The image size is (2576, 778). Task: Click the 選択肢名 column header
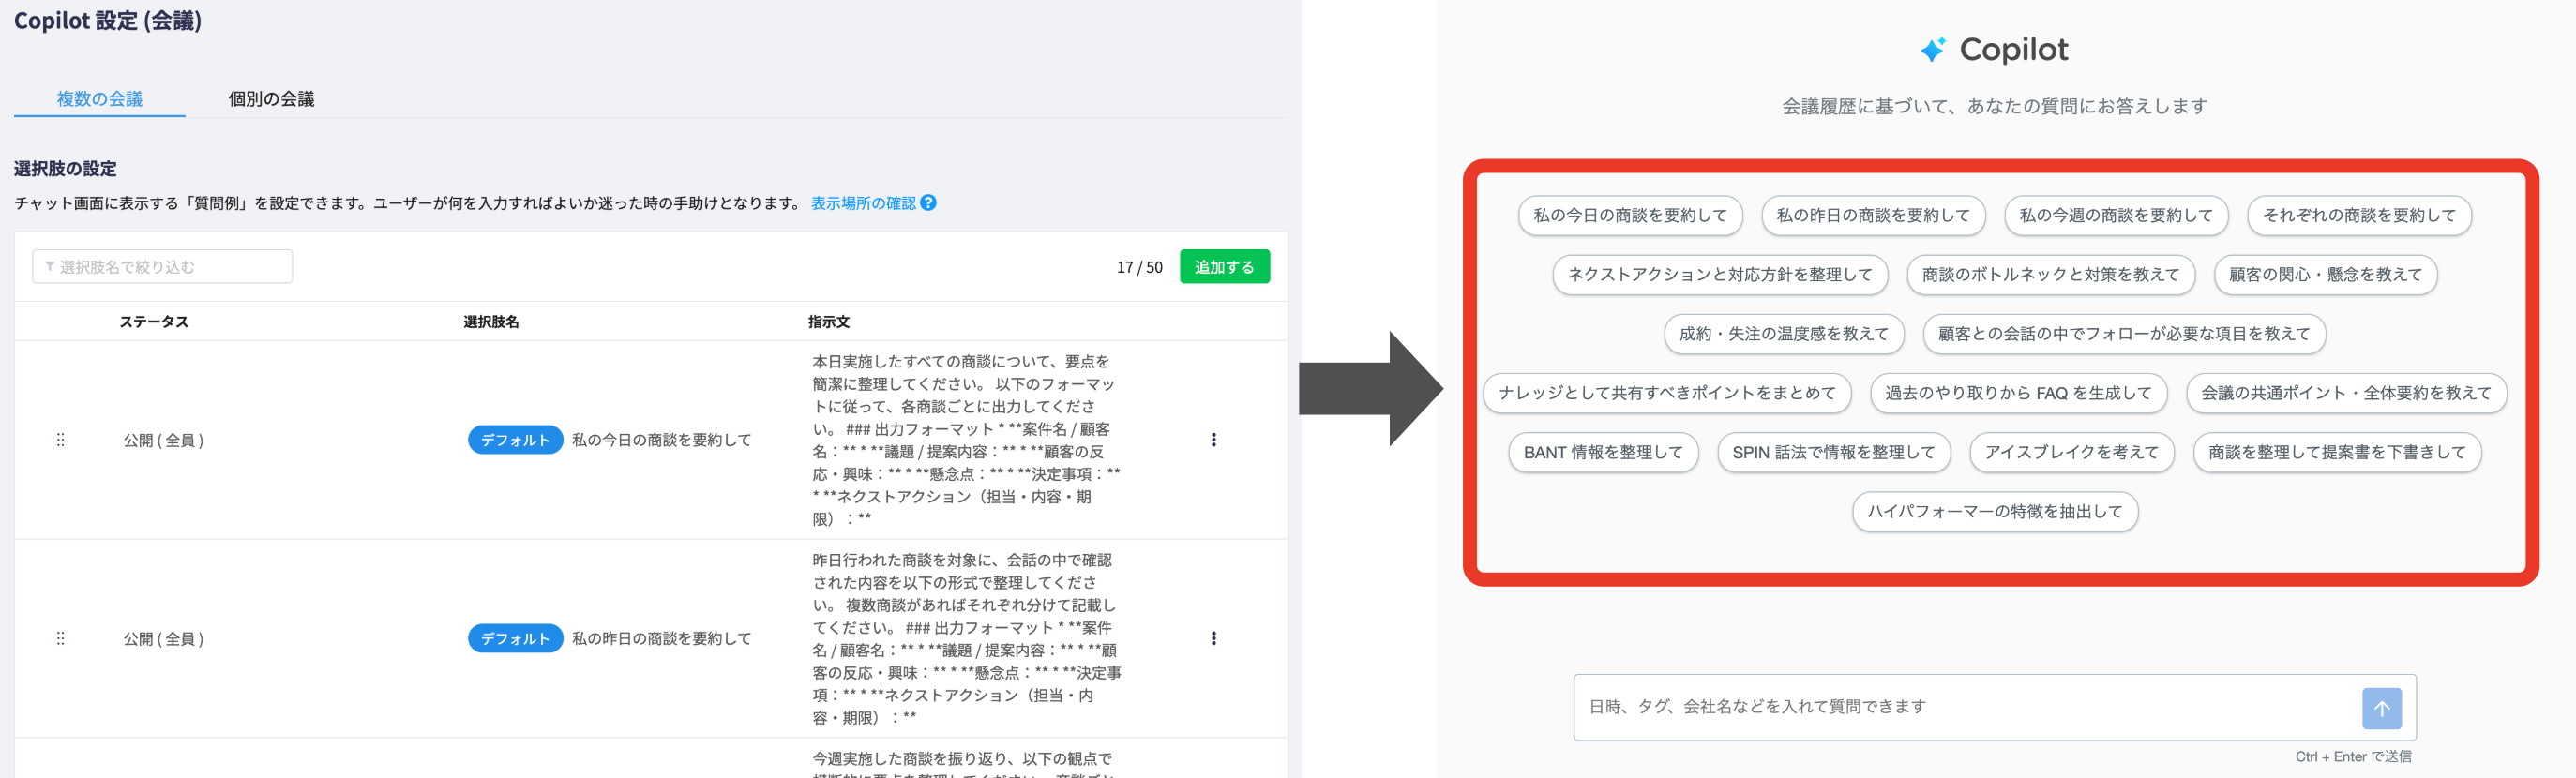pyautogui.click(x=491, y=322)
